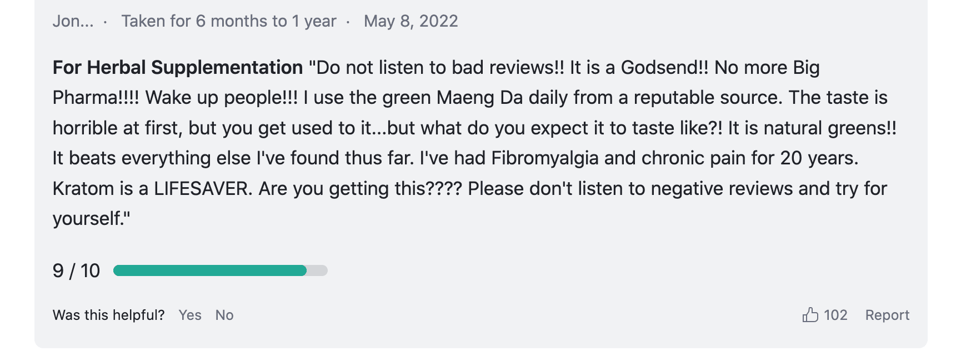The width and height of the screenshot is (971, 361).
Task: Click the 9 / 10 score
Action: click(76, 270)
